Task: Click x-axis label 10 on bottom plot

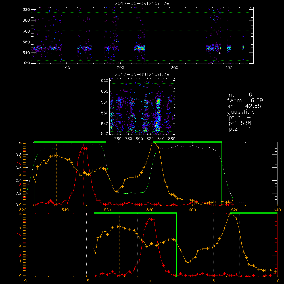Action: tap(277, 281)
